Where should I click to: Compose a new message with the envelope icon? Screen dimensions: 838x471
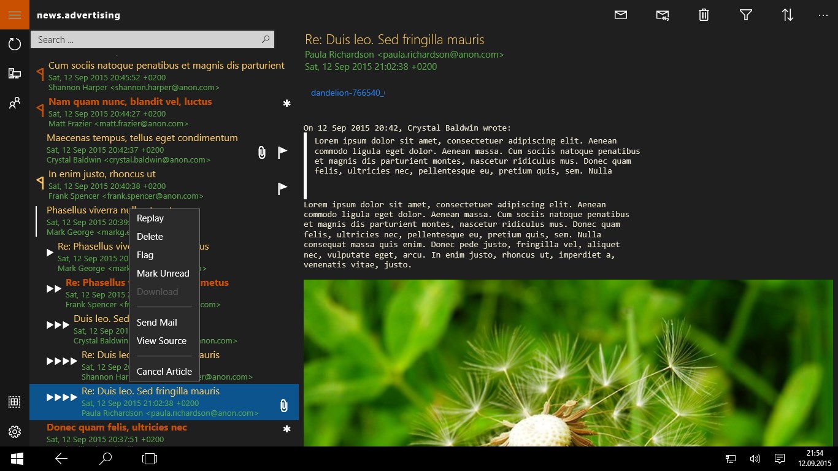[x=620, y=15]
